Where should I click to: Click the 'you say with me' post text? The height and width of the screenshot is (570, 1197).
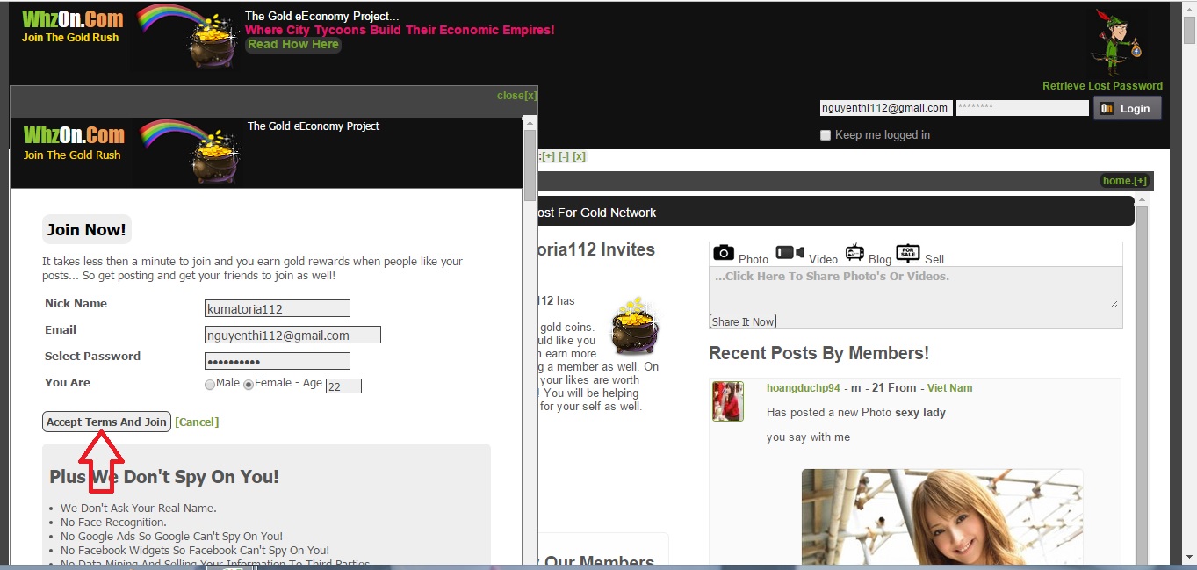pos(808,437)
